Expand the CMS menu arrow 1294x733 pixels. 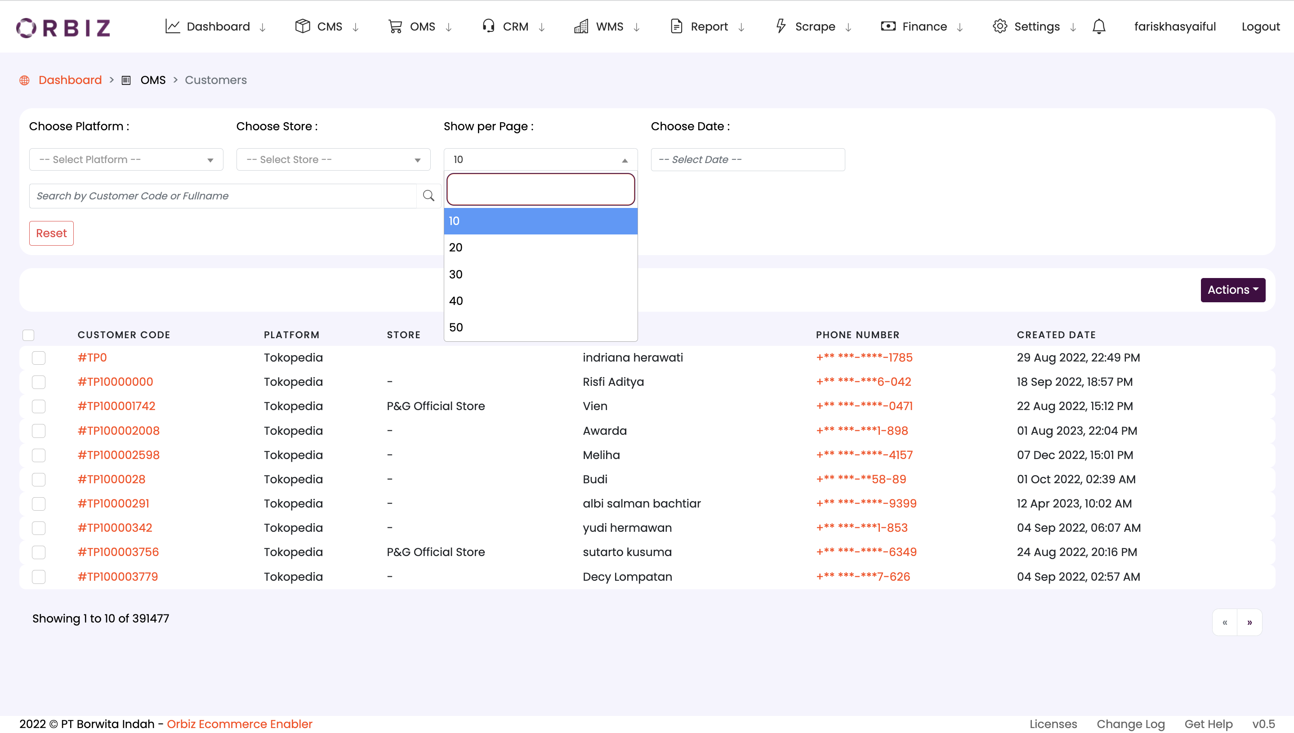(355, 27)
